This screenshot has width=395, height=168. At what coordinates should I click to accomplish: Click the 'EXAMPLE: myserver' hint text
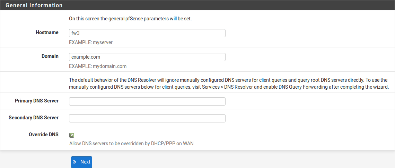click(91, 42)
